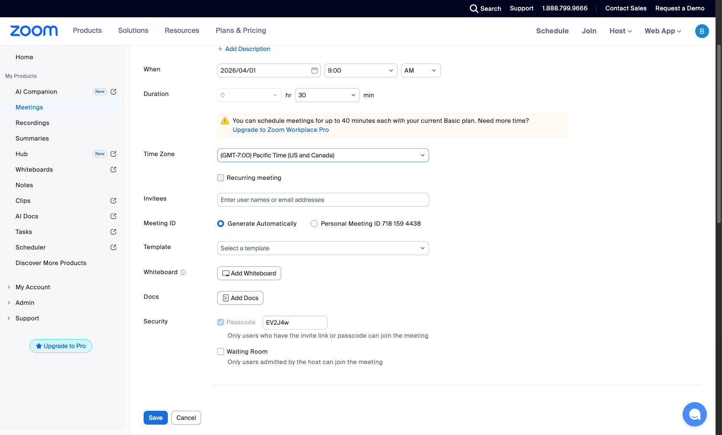Click the Zoom logo

(x=34, y=31)
